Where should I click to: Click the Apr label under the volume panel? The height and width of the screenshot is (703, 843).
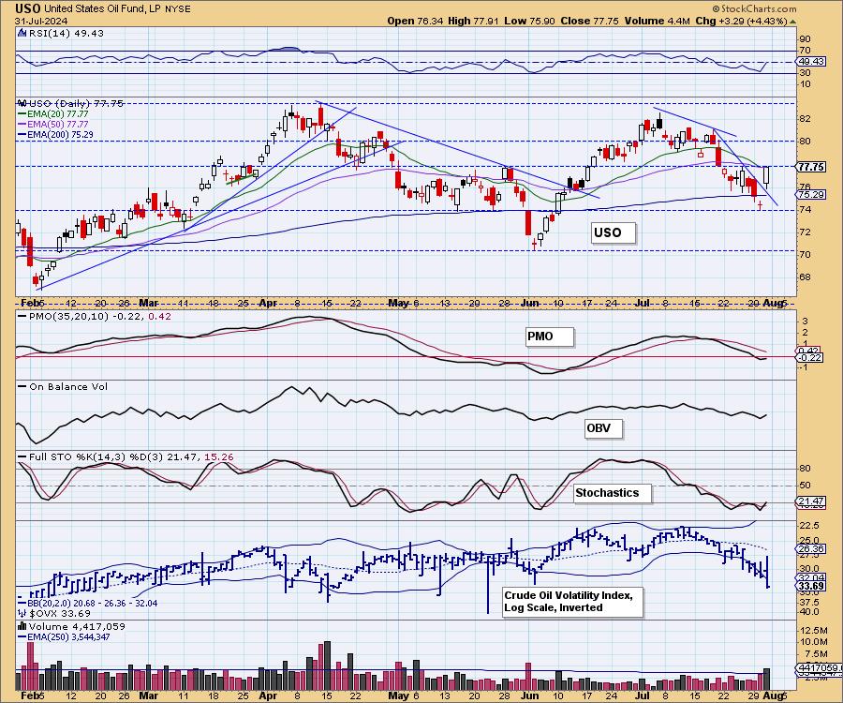click(x=268, y=696)
